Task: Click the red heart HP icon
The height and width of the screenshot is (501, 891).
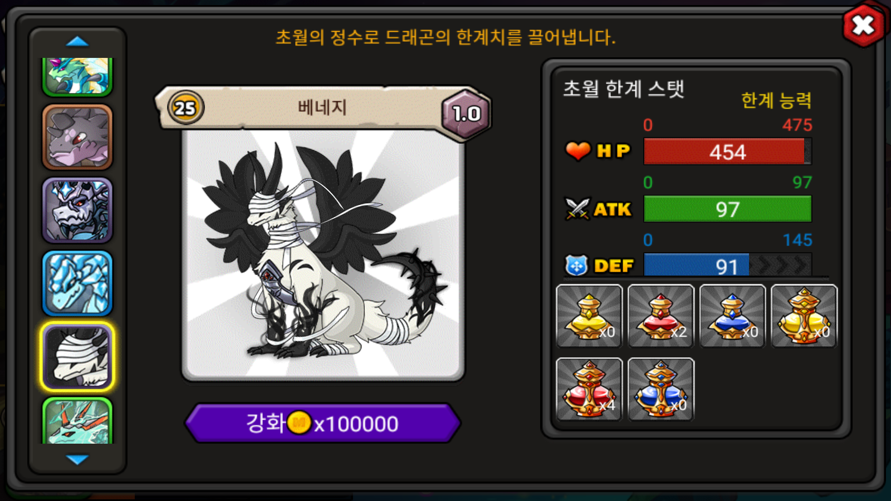Action: (x=577, y=150)
